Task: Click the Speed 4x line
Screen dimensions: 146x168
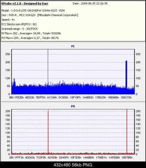Action: click(8, 20)
